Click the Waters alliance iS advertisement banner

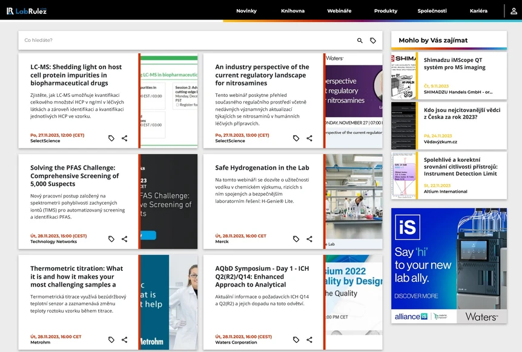point(449,266)
